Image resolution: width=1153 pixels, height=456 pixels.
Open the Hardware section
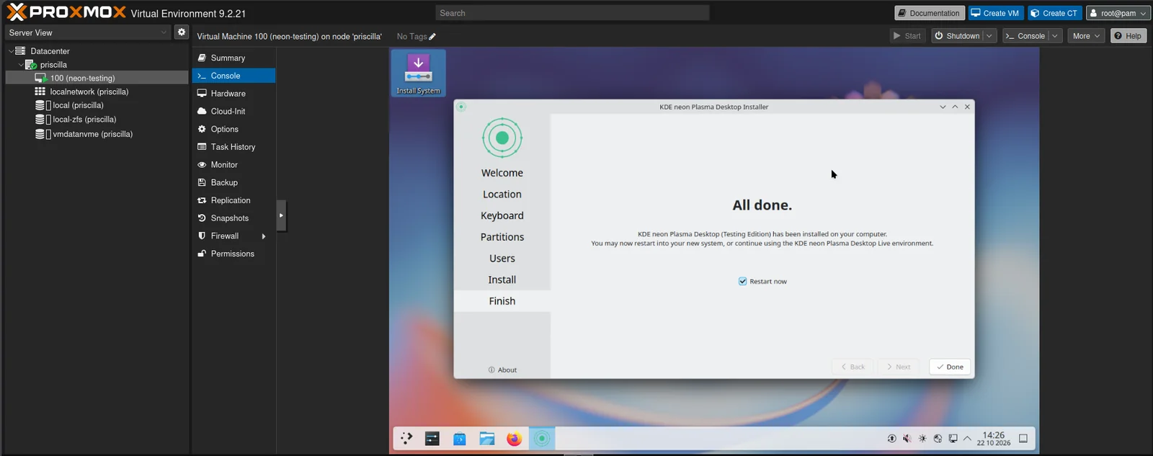[x=233, y=94]
